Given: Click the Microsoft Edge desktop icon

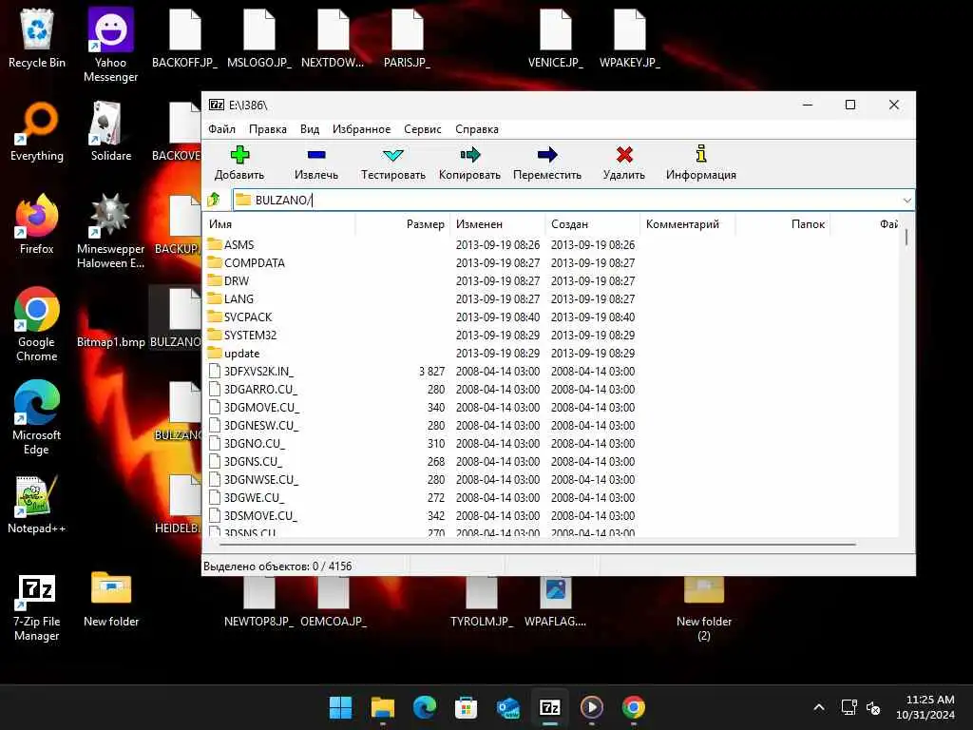Looking at the screenshot, I should tap(37, 418).
